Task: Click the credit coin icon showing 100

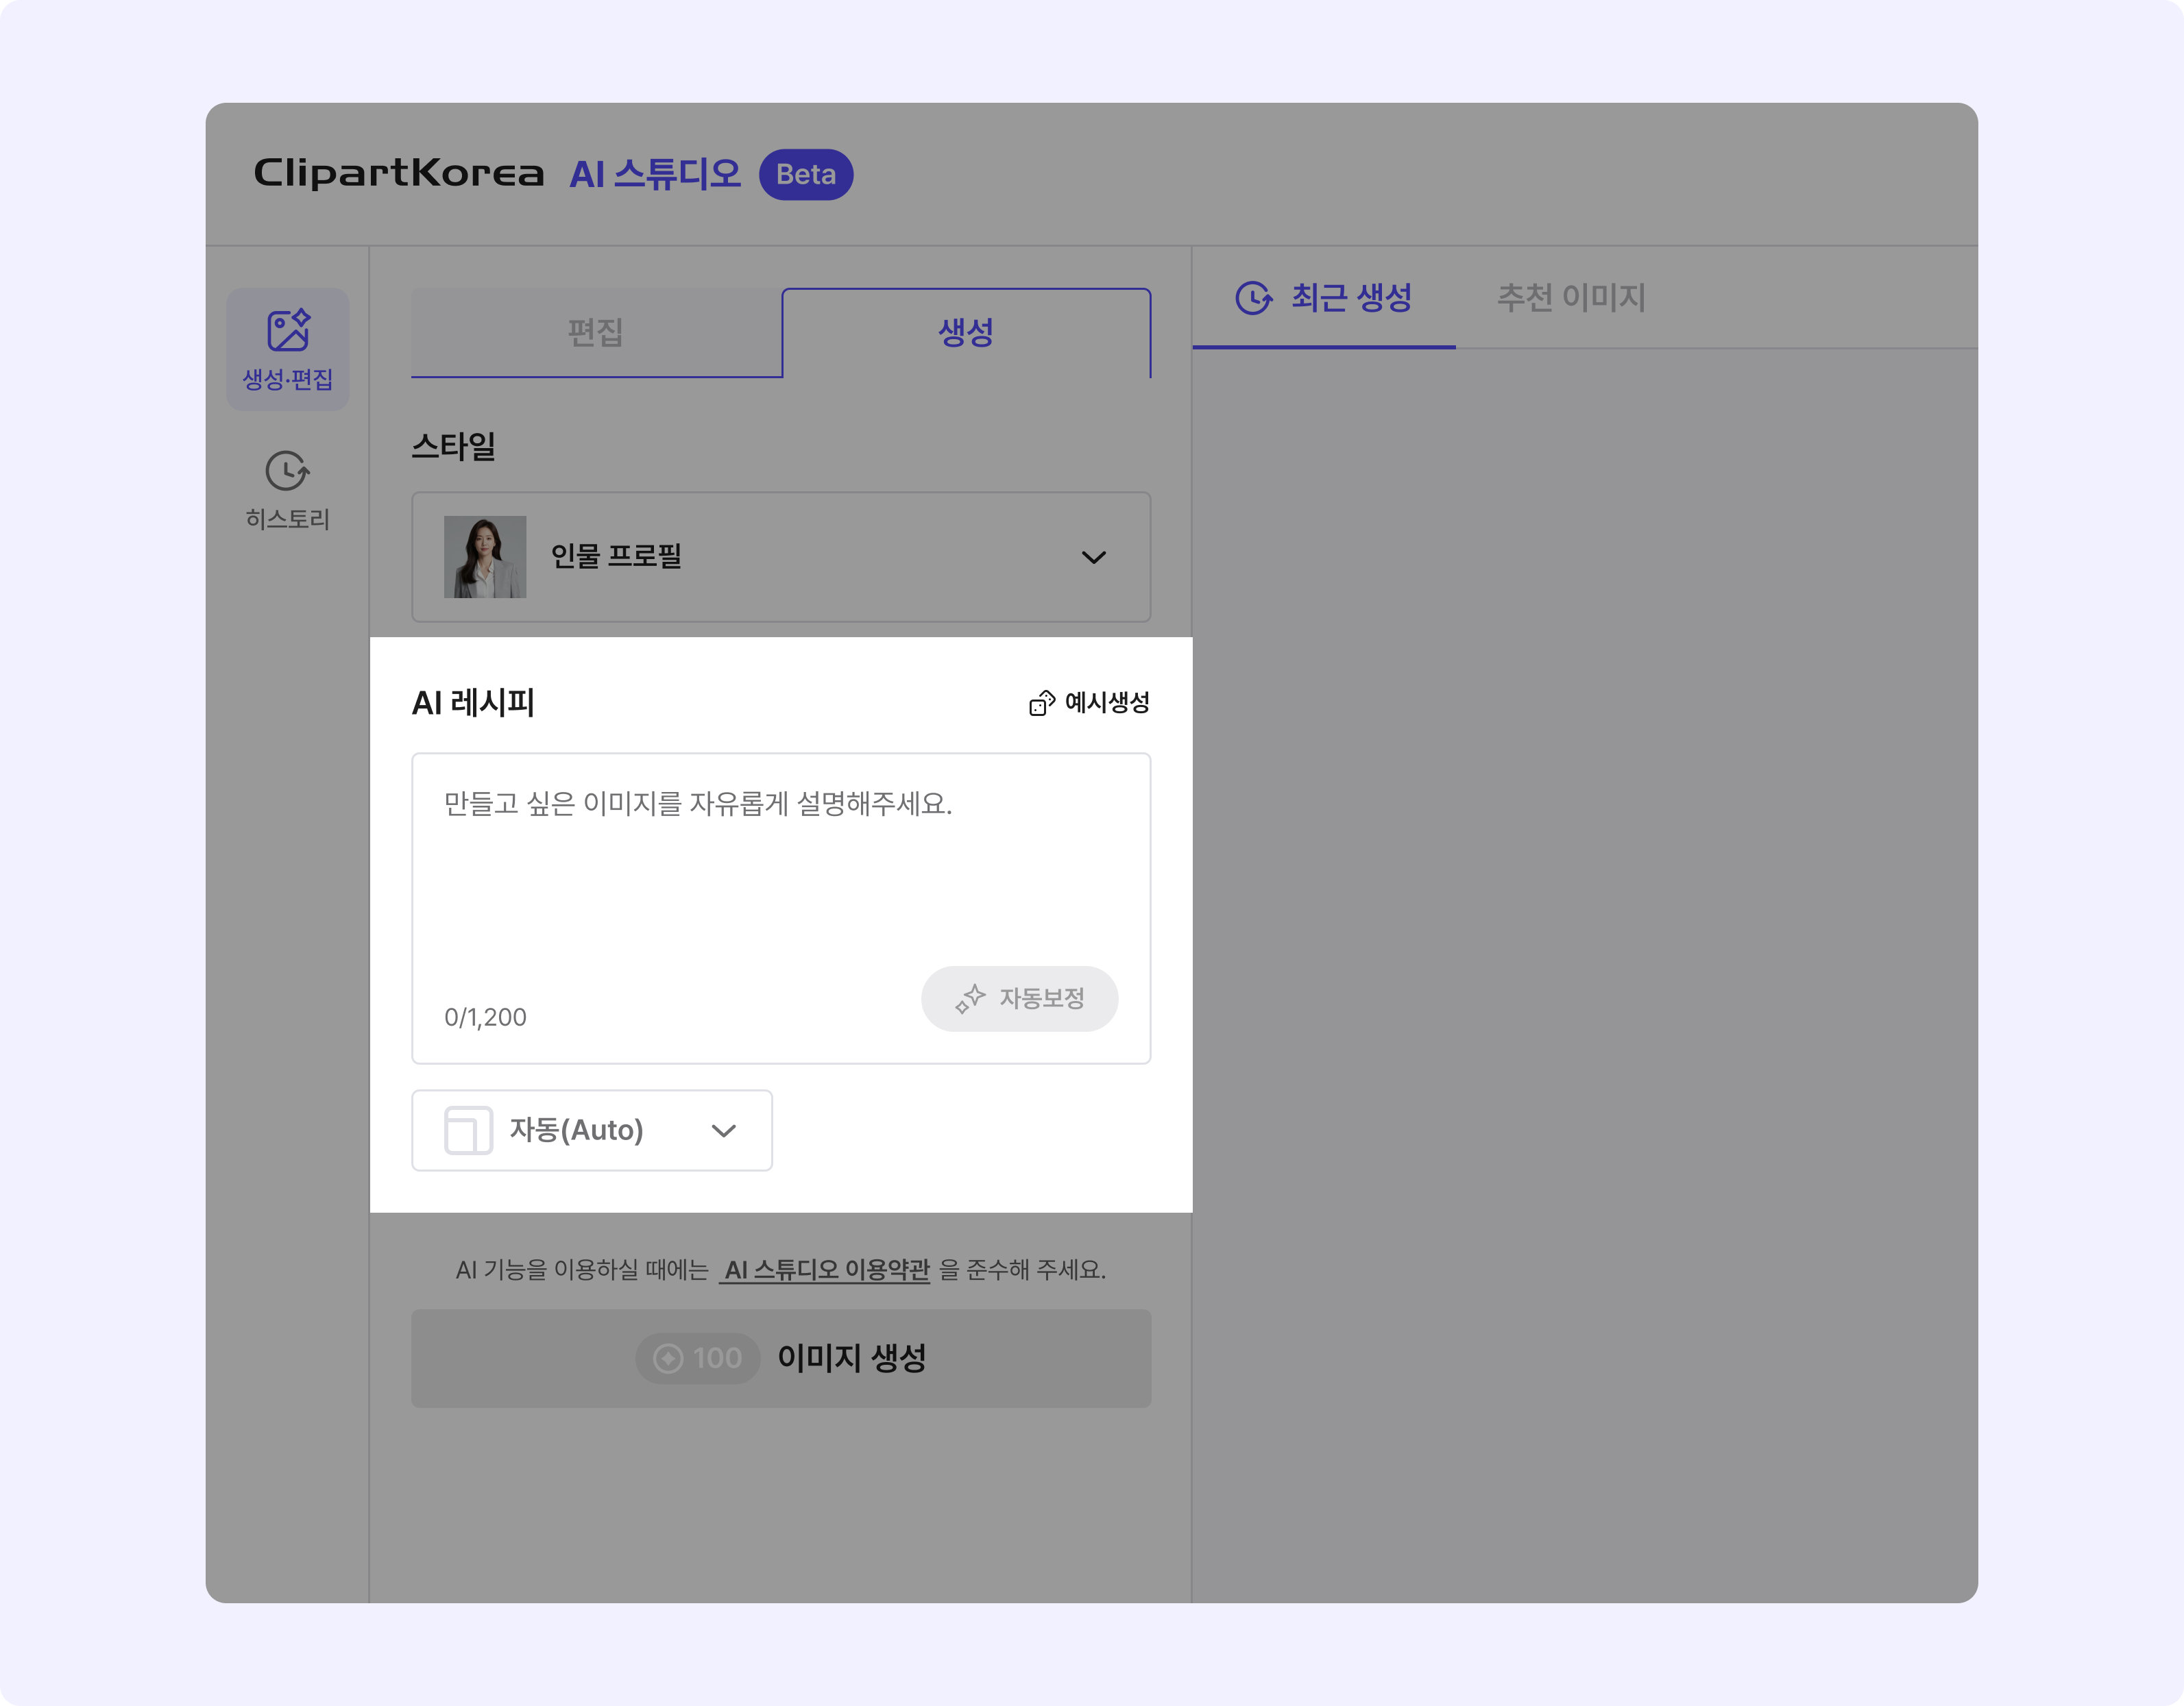Action: click(668, 1358)
